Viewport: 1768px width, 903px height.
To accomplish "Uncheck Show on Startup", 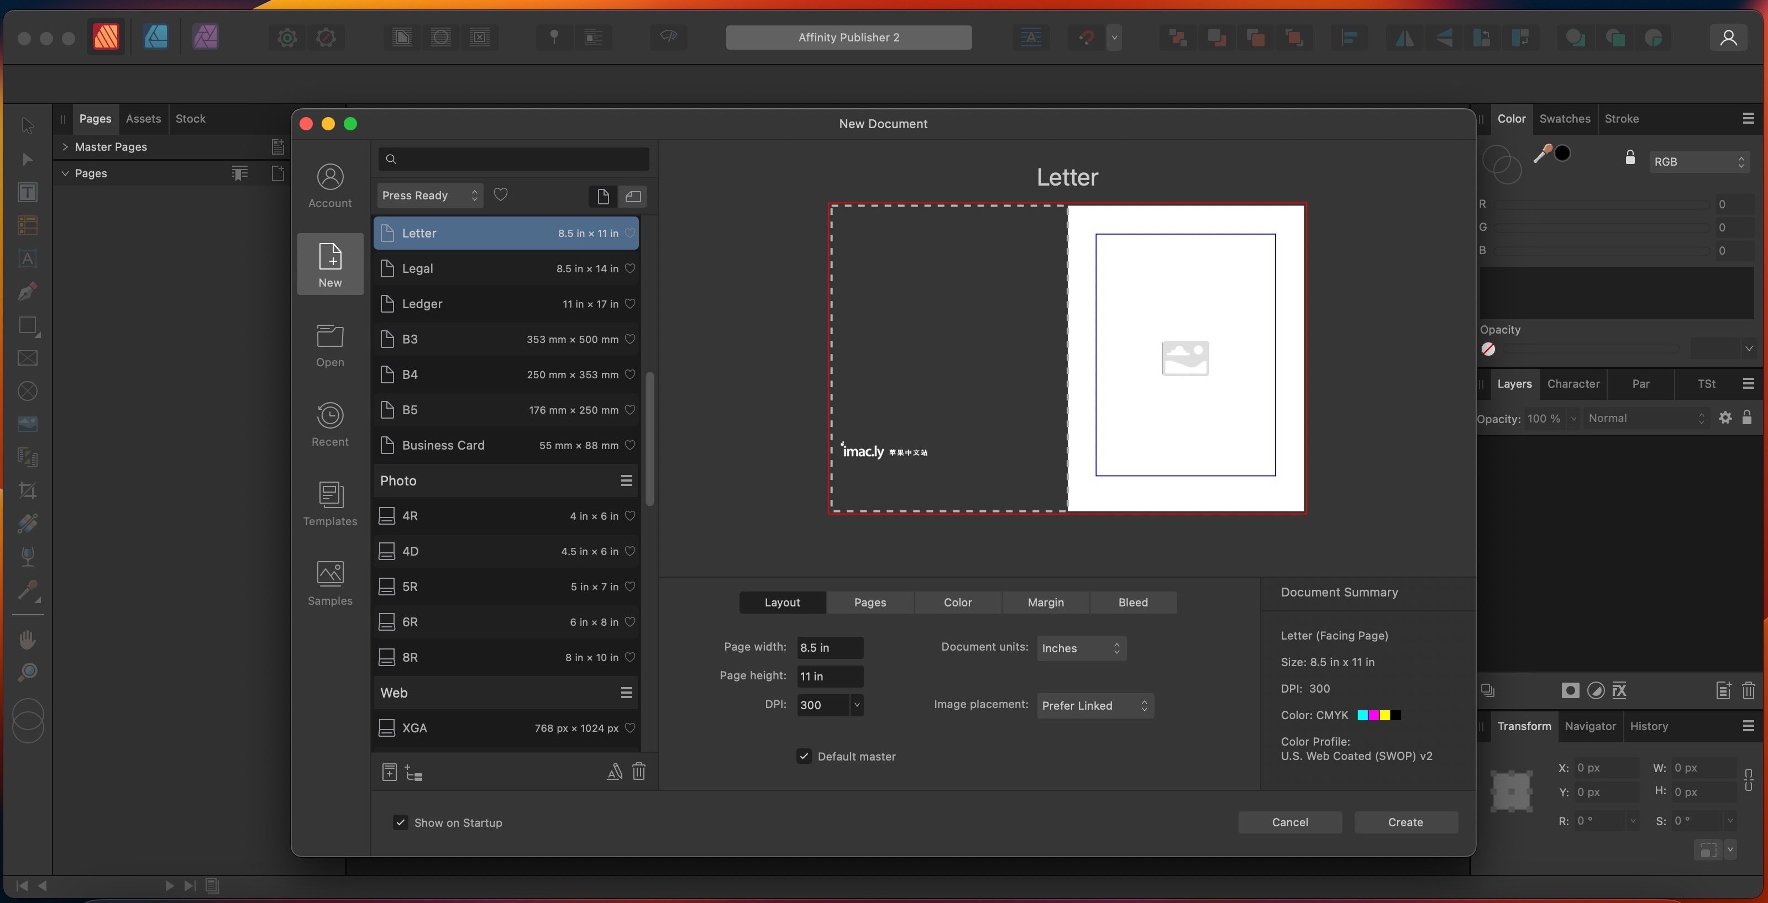I will pyautogui.click(x=400, y=822).
